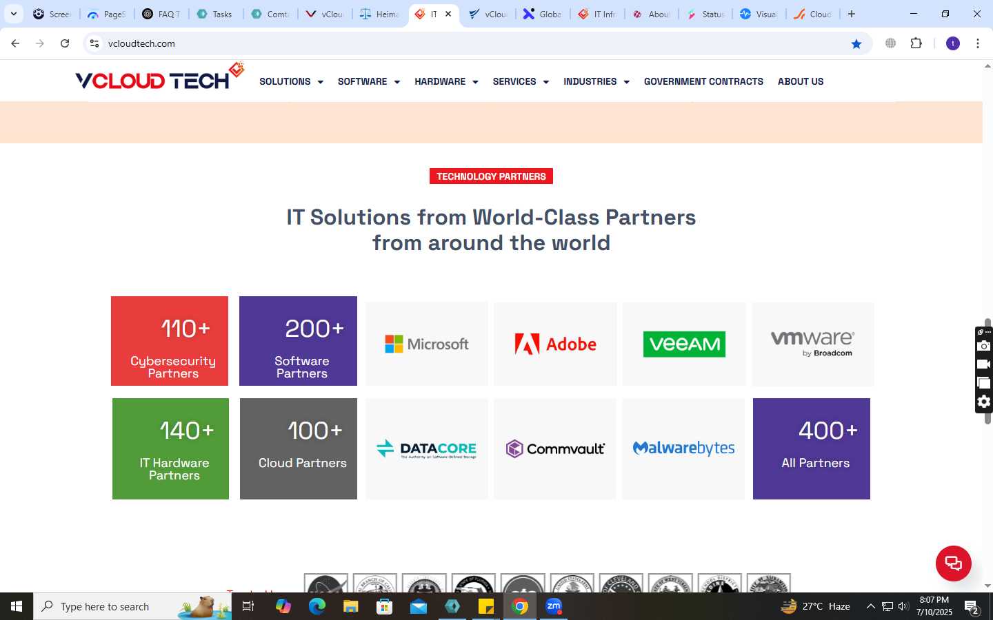This screenshot has height=620, width=993.
Task: Click the Commvault partner logo
Action: point(555,448)
